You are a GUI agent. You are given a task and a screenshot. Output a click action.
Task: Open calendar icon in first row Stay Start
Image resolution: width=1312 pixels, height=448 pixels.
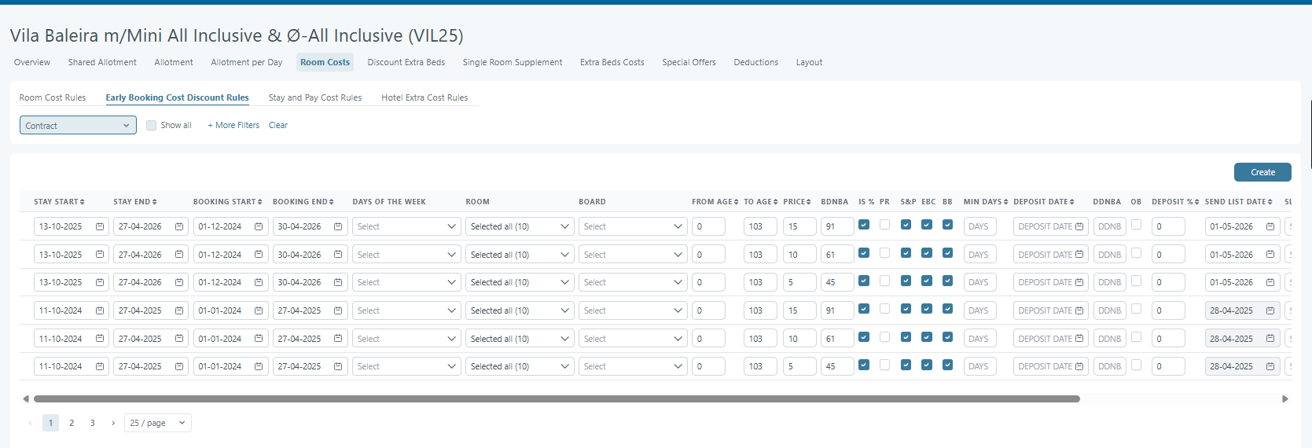(x=100, y=226)
